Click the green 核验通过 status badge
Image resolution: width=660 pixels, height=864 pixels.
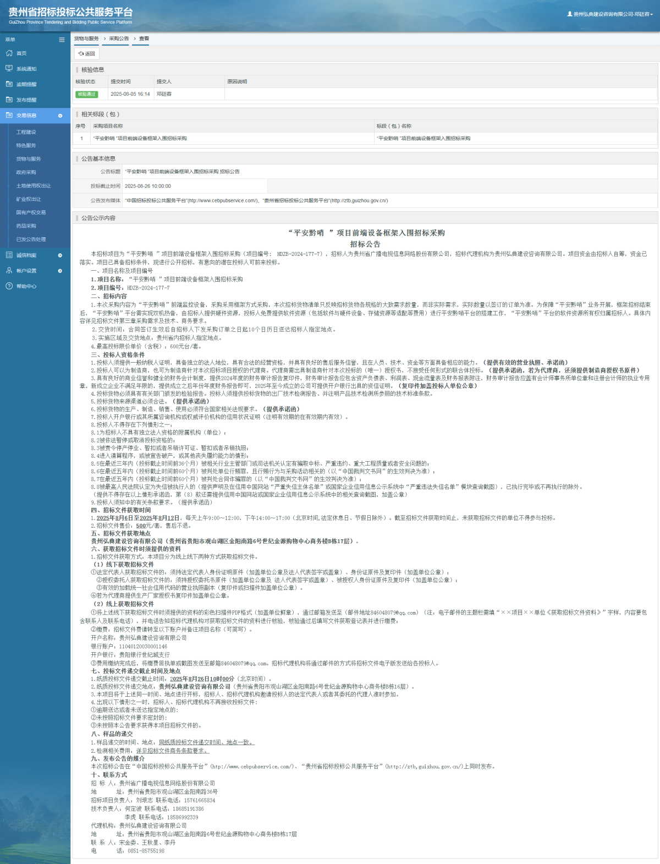coord(86,94)
